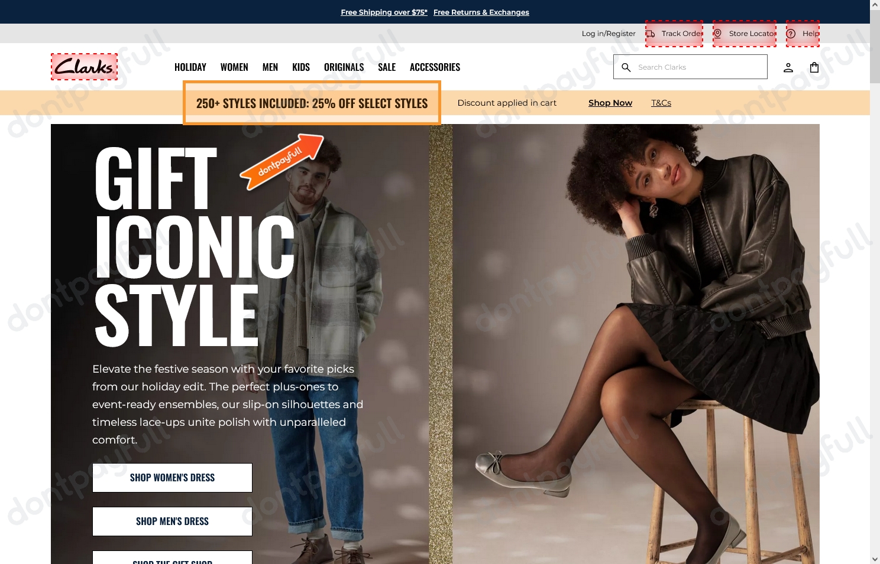Click Log in/Register
This screenshot has width=880, height=564.
pyautogui.click(x=608, y=33)
